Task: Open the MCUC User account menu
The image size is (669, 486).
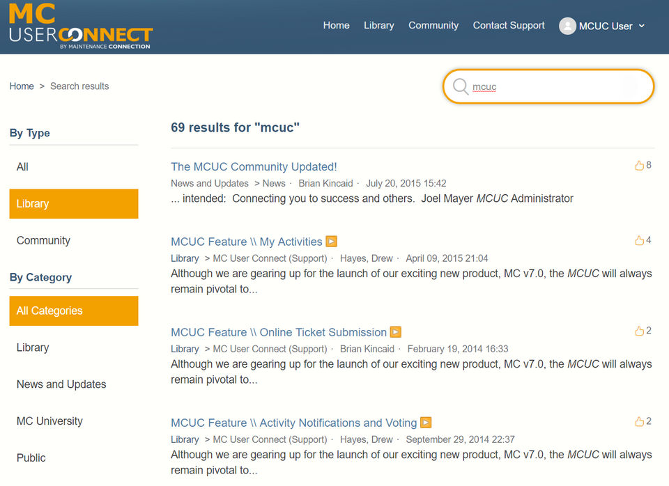Action: click(602, 26)
